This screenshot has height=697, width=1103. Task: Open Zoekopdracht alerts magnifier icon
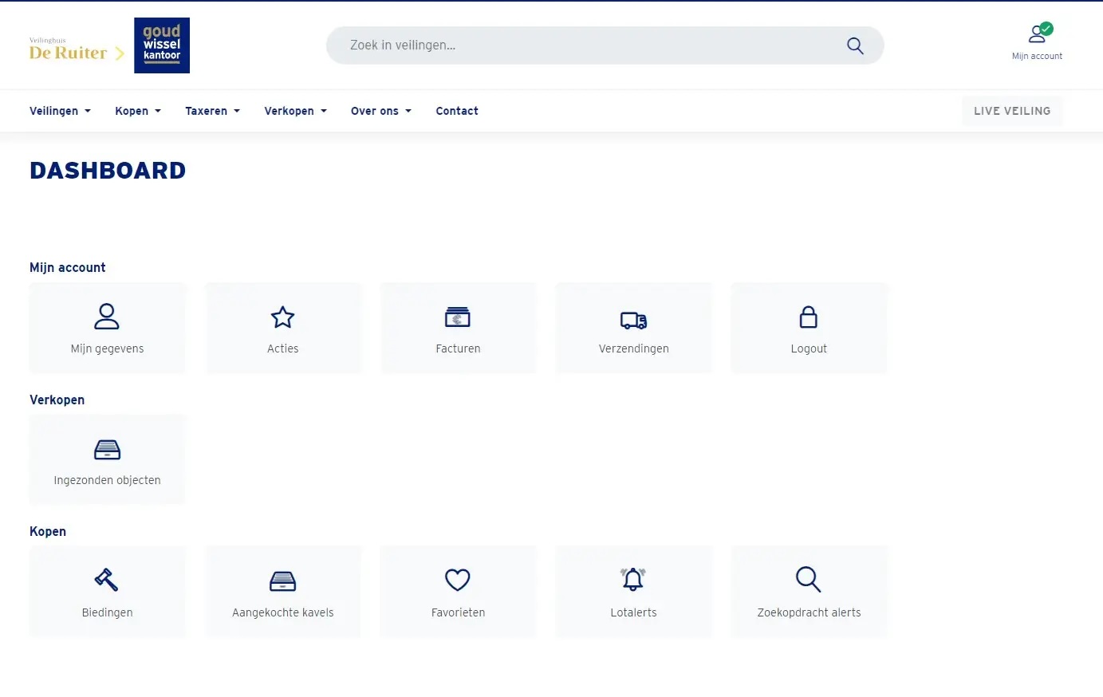[x=809, y=579]
